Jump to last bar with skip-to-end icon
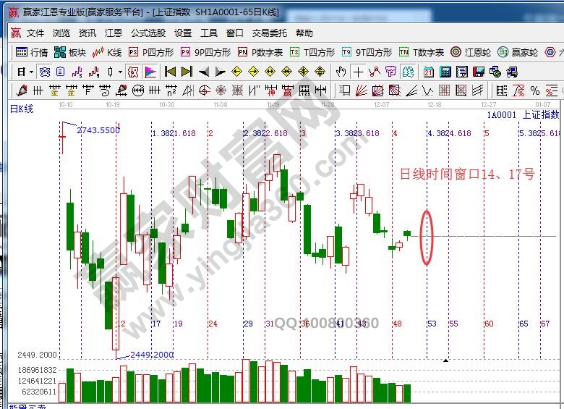This screenshot has height=409, width=564. [187, 72]
